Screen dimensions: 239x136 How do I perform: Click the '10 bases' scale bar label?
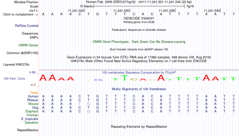point(86,6)
